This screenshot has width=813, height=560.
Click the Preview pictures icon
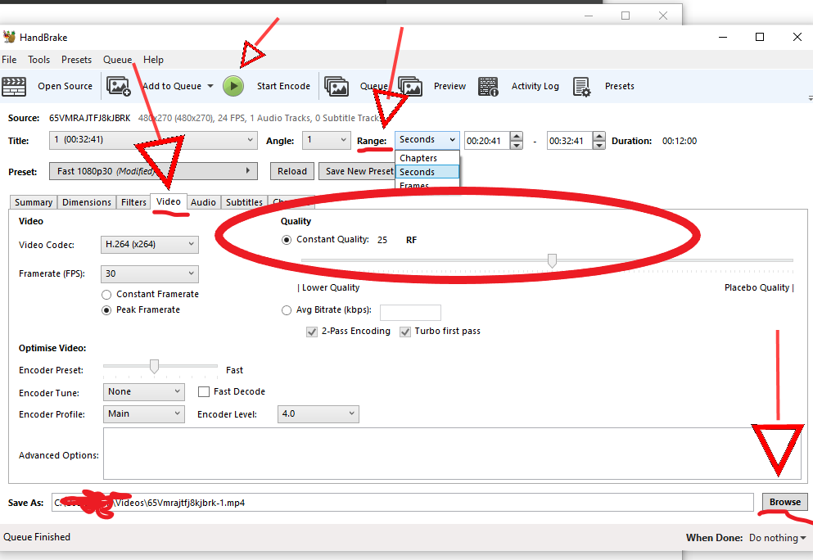click(x=410, y=86)
